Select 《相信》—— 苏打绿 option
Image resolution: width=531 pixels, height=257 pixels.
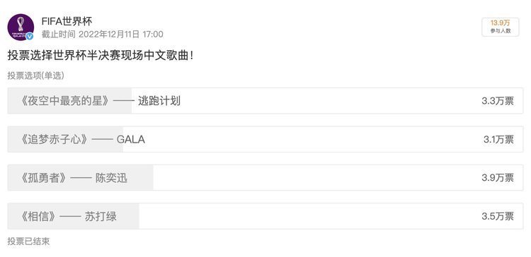click(265, 216)
